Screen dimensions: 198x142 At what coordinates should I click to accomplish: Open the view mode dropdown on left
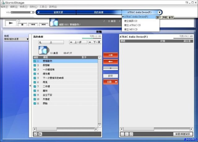(16, 39)
